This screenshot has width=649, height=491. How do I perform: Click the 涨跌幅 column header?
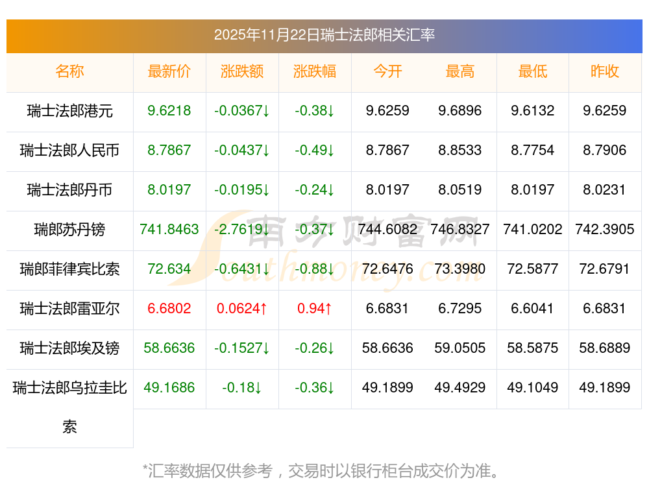coord(315,71)
